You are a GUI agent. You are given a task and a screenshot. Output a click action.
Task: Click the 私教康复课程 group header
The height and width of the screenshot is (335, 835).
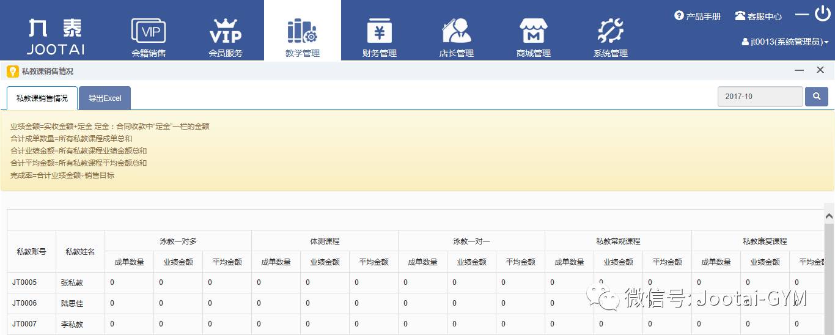[758, 241]
